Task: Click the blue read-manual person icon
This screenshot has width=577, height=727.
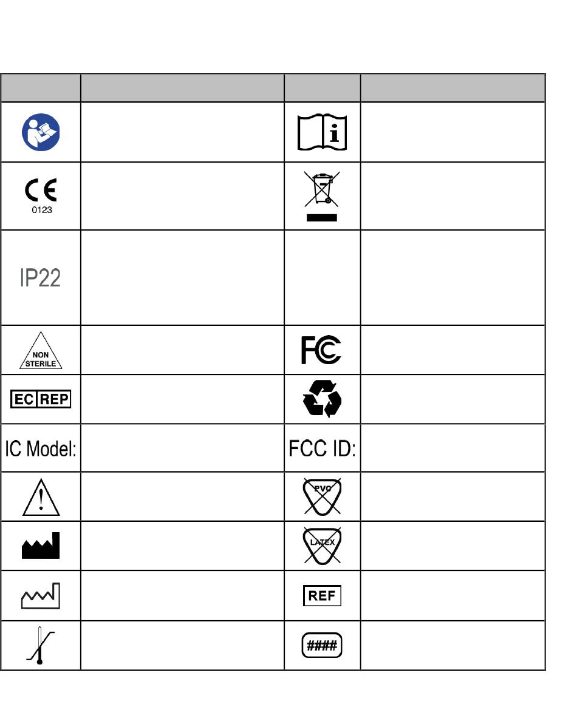Action: click(x=41, y=132)
